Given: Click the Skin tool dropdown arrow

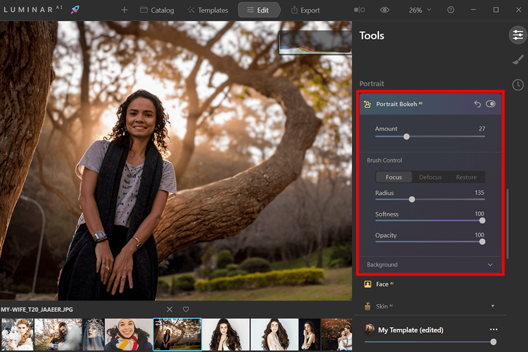Looking at the screenshot, I should tap(493, 306).
